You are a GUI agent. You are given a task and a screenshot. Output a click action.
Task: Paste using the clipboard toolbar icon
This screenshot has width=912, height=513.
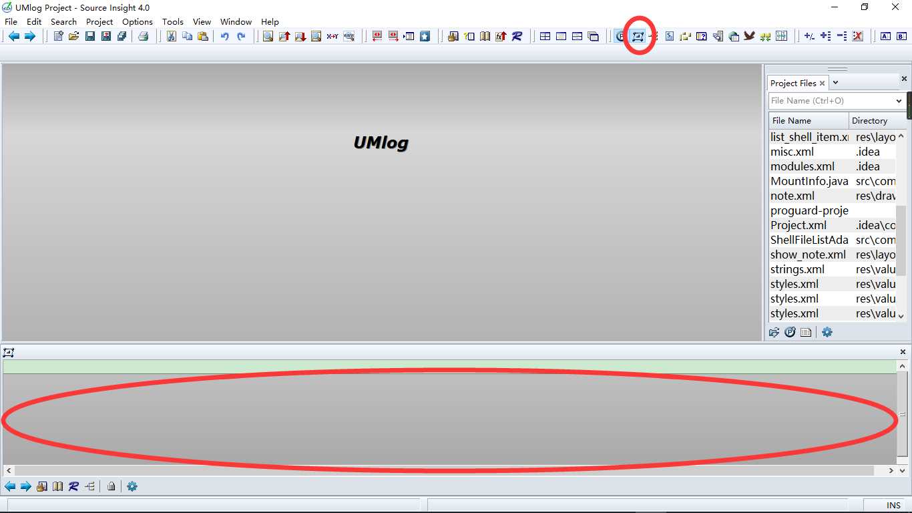pyautogui.click(x=203, y=36)
